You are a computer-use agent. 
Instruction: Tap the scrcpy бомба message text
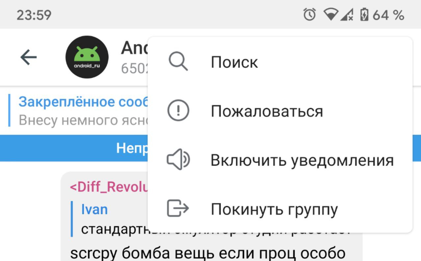[x=208, y=253]
